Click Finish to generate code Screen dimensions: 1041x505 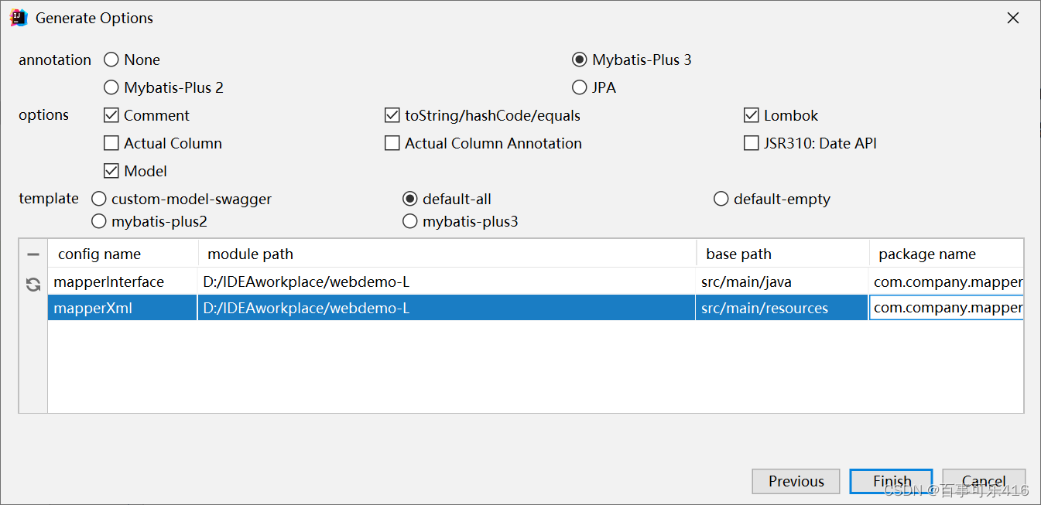[x=891, y=481]
